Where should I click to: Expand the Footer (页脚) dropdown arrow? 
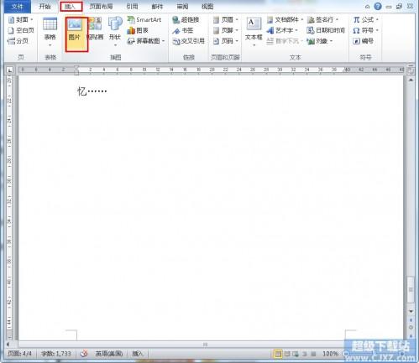(x=237, y=30)
